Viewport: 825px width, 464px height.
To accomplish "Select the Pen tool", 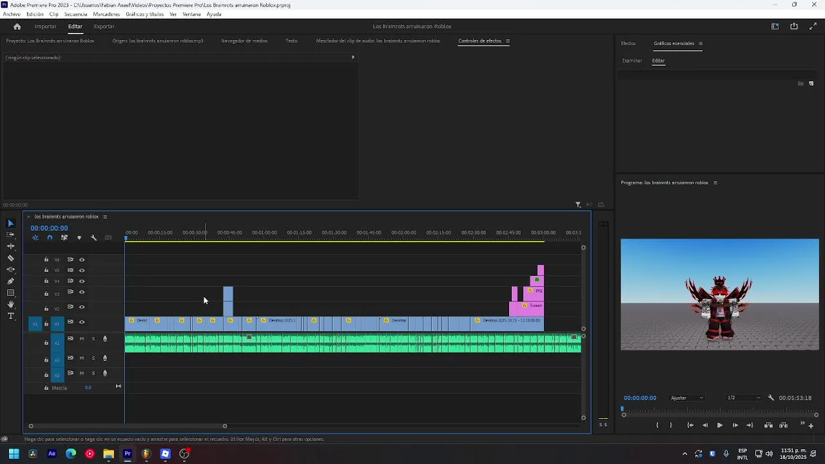I will (10, 281).
